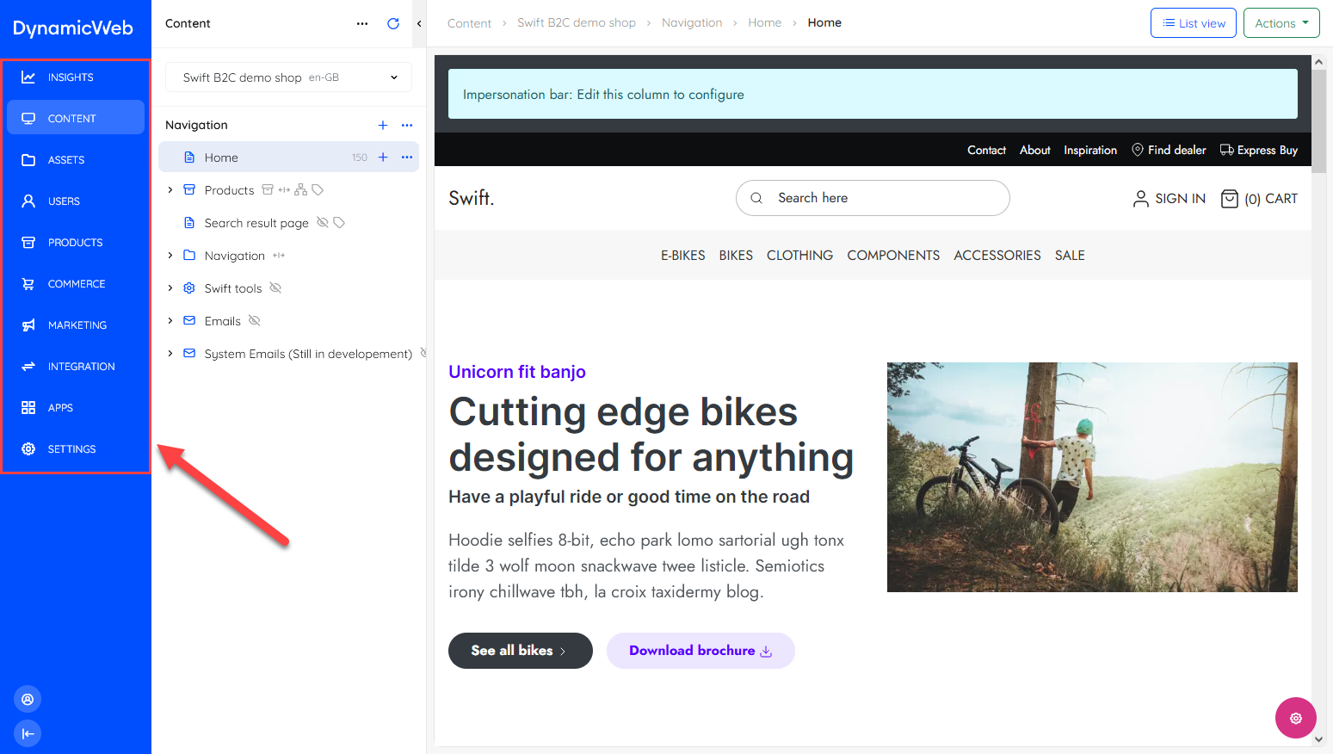Viewport: 1333px width, 754px height.
Task: Select System Emails (Still in developement)
Action: [308, 354]
